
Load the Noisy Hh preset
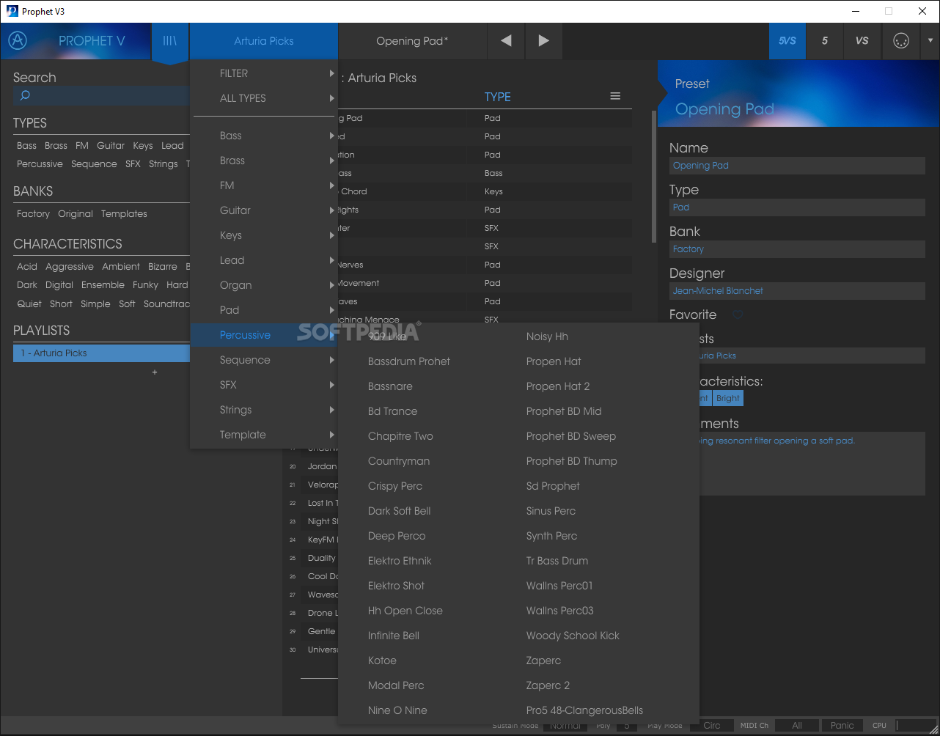point(547,336)
